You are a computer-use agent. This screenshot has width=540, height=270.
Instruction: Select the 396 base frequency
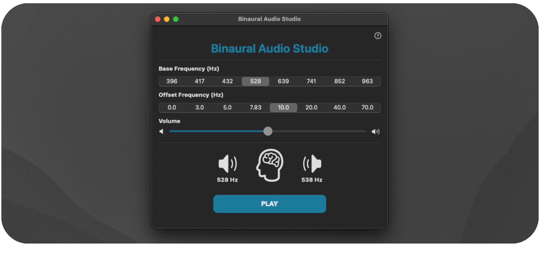[171, 81]
